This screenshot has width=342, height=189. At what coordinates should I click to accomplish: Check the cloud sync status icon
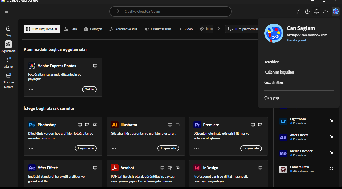point(326,11)
